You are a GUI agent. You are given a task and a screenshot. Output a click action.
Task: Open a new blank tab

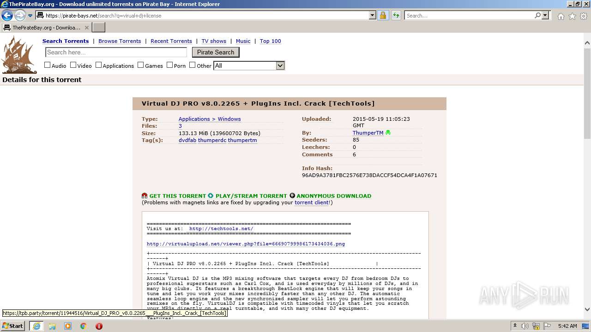point(99,28)
